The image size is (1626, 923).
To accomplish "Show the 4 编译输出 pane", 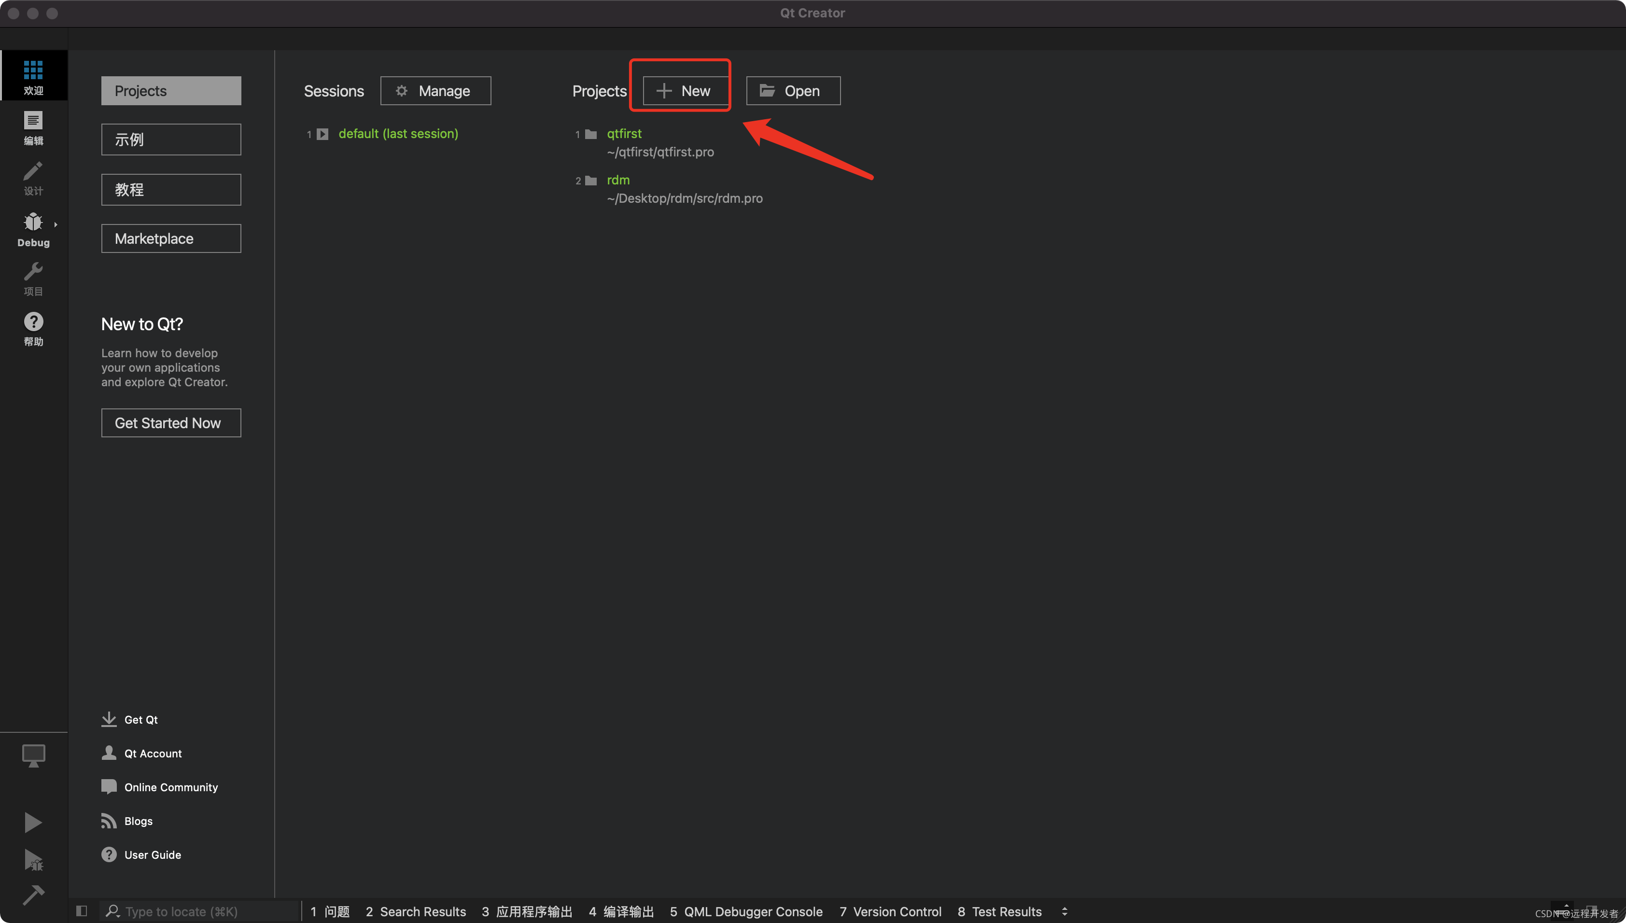I will tap(621, 911).
